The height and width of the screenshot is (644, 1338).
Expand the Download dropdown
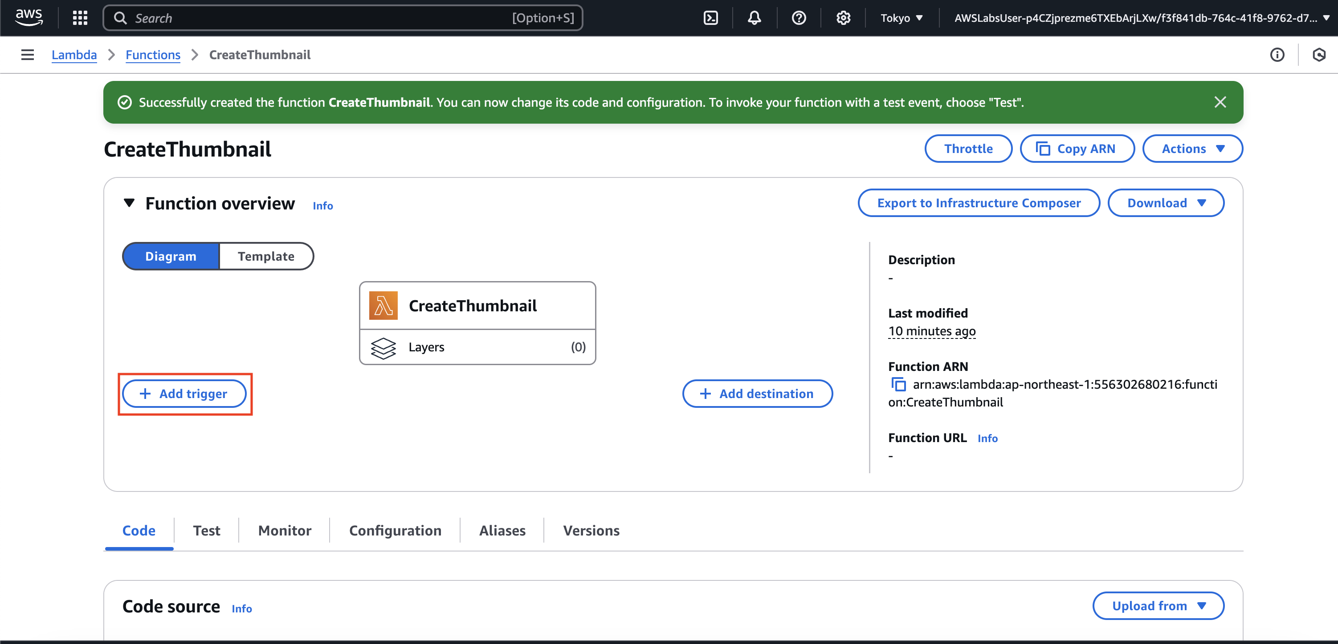1166,203
